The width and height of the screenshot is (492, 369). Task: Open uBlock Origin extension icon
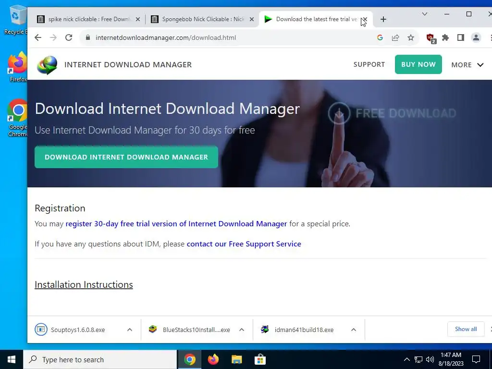click(431, 38)
